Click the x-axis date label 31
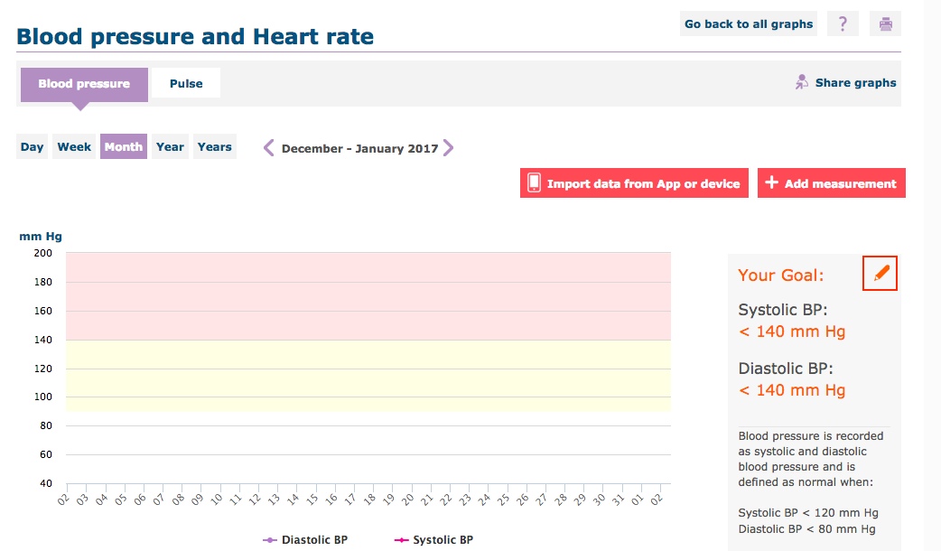Viewport: 941px width, 551px height. tap(618, 500)
